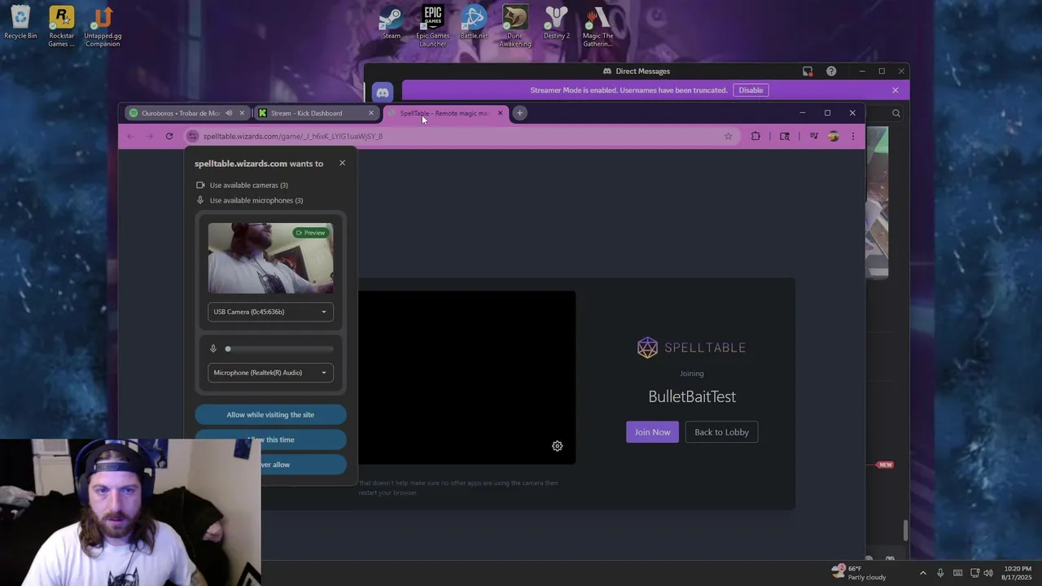Switch to Stream - Kick Dashboard tab

tap(306, 113)
